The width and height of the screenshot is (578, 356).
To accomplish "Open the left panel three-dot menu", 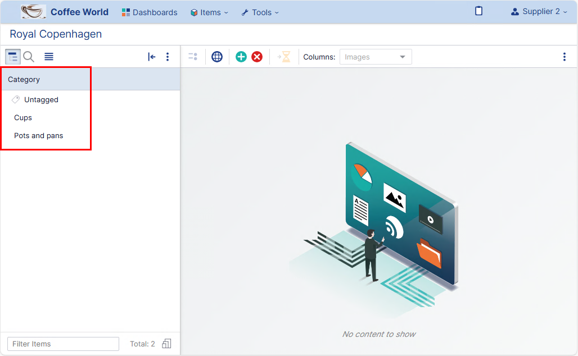I will pos(168,57).
